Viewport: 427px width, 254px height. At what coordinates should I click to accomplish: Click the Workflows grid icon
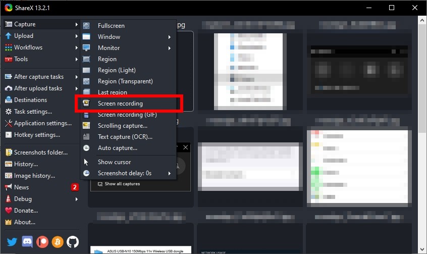click(x=9, y=47)
